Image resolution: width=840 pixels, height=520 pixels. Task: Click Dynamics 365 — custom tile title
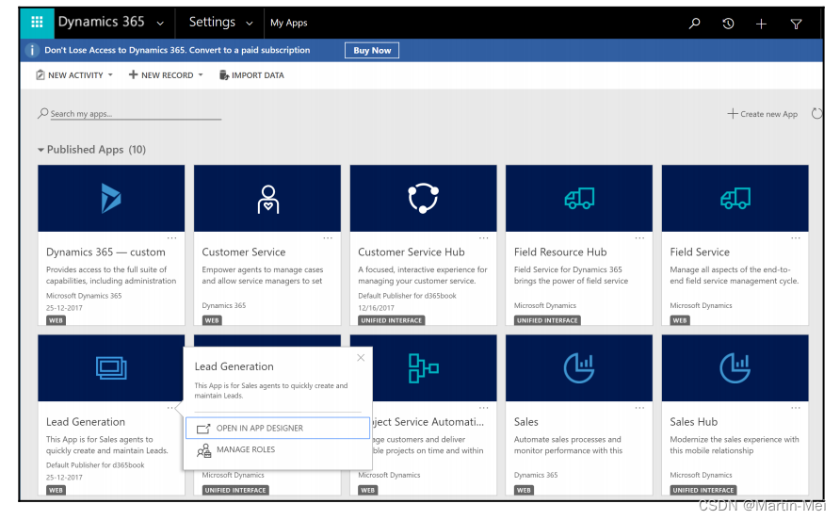click(105, 252)
